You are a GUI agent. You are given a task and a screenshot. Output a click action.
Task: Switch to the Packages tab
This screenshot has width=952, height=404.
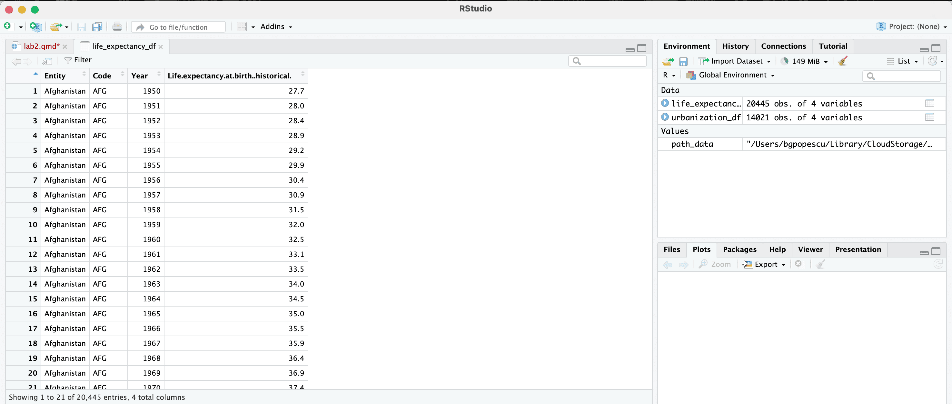(x=739, y=249)
